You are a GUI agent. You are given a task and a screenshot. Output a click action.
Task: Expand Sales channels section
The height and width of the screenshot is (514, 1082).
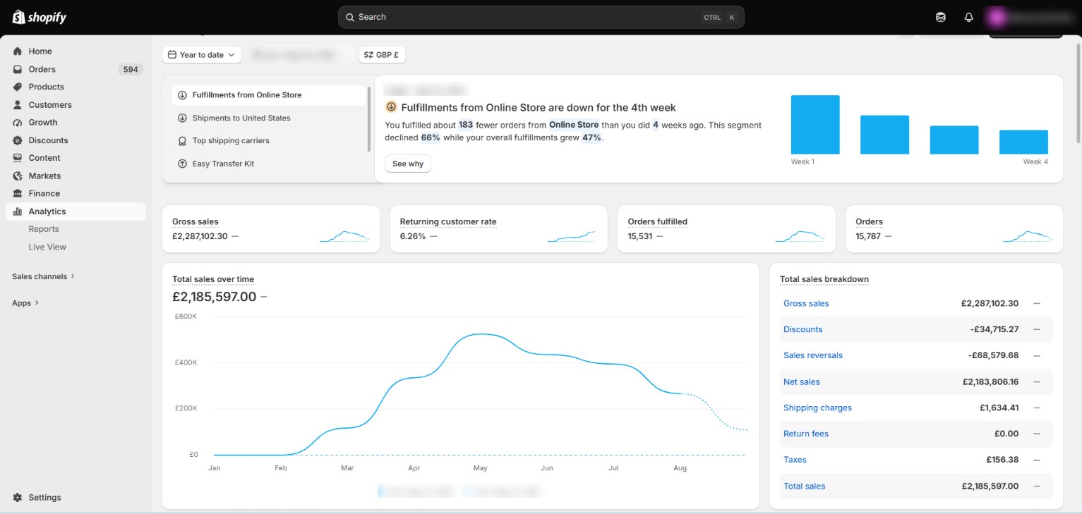tap(43, 276)
